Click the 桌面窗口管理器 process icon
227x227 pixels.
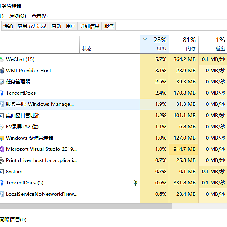(x=2, y=116)
